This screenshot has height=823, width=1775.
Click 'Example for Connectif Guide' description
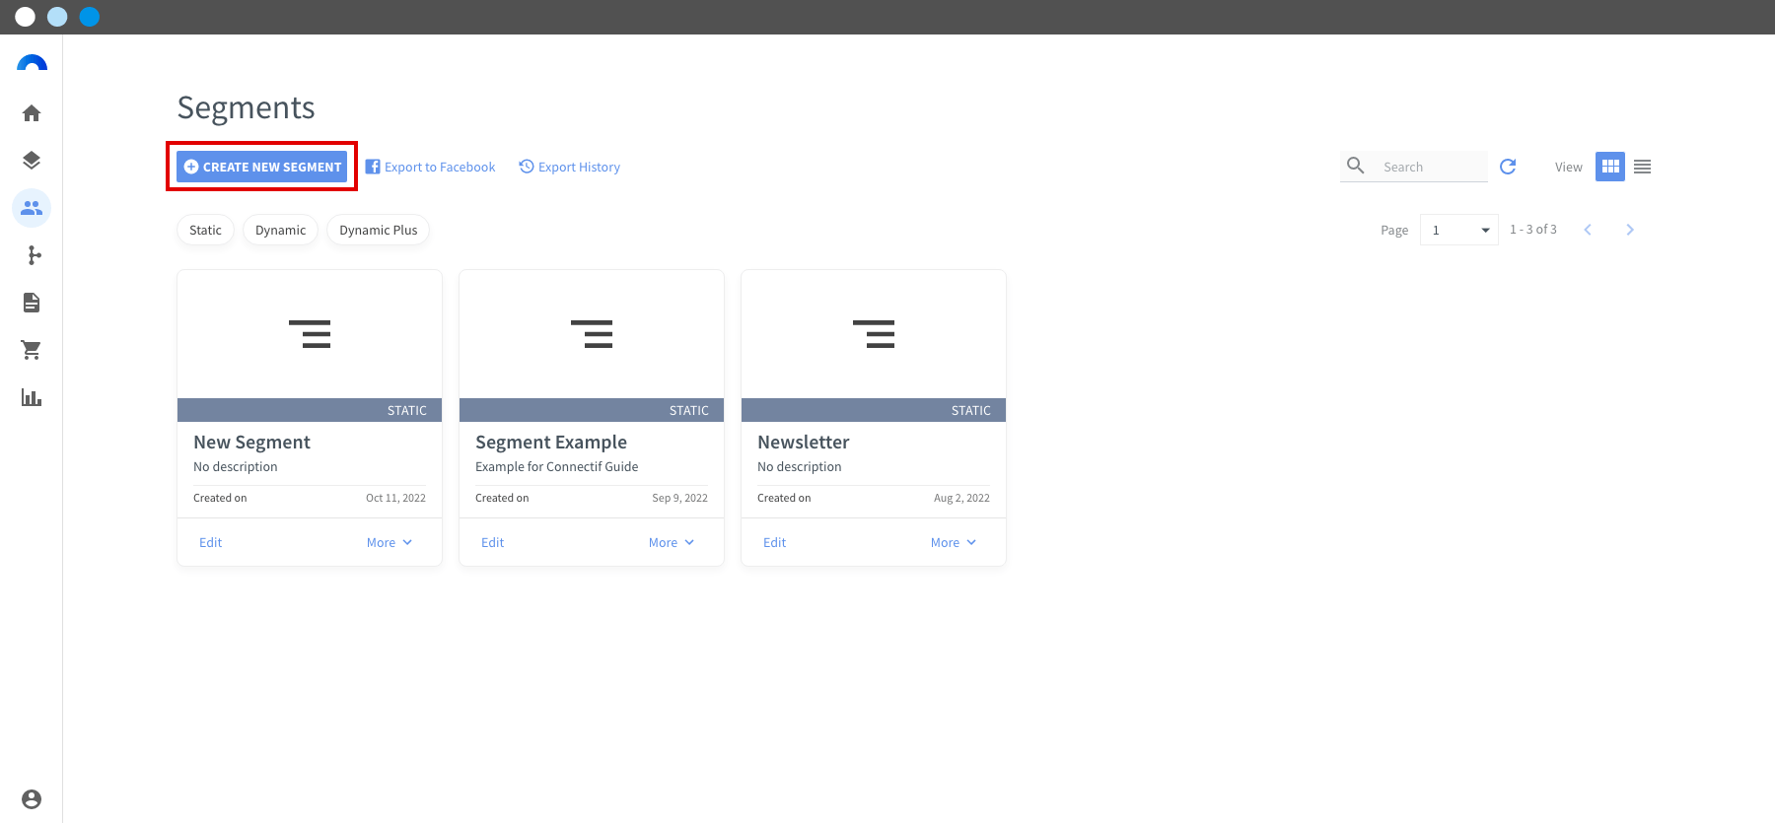pos(557,467)
